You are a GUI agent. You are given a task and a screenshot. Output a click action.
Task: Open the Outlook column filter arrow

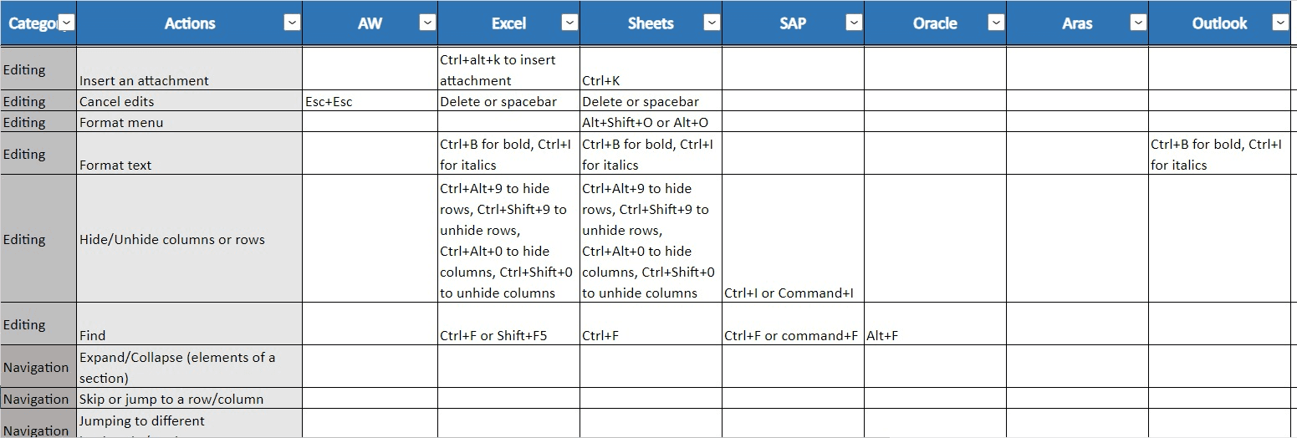pos(1280,23)
